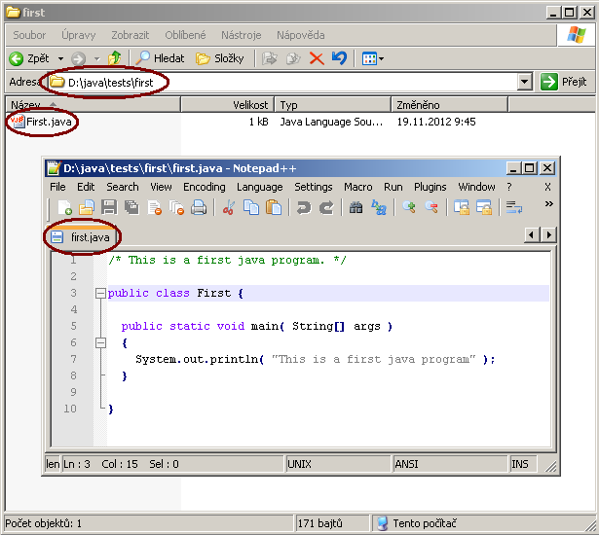
Task: Open Soubor menu in Explorer
Action: [29, 35]
